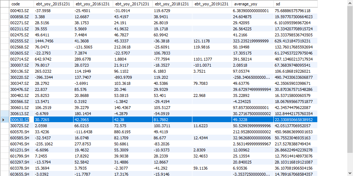Image resolution: width=353 pixels, height=176 pixels.
Task: Select code cell 601799.SH
Action: click(22, 156)
